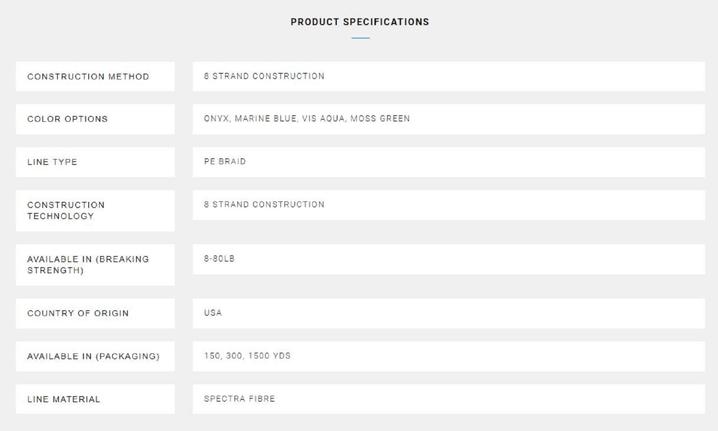Select the Color Options label

tap(67, 119)
